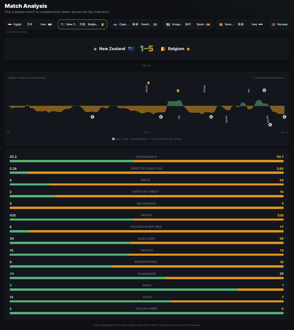Click the Saves comparison bar
Viewport: 294px width, 330px height.
coord(147,290)
